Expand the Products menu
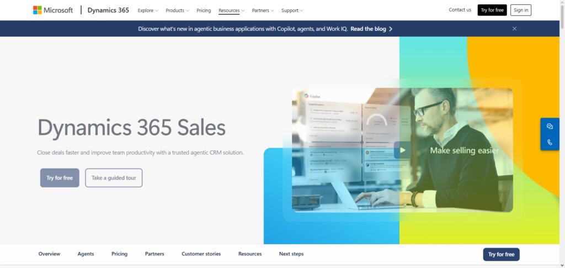Viewport: 565px width, 268px height. 177,10
